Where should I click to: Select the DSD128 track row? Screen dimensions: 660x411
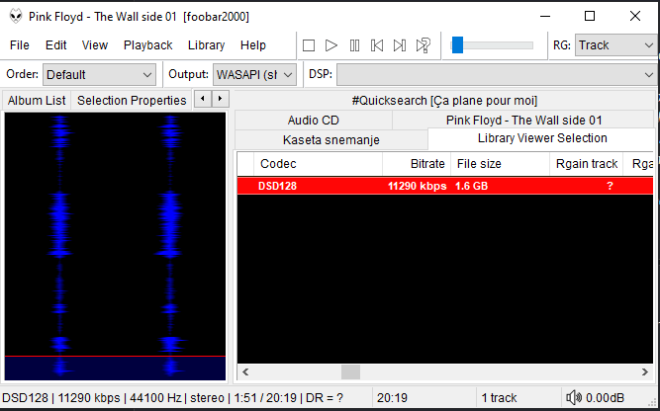[445, 186]
